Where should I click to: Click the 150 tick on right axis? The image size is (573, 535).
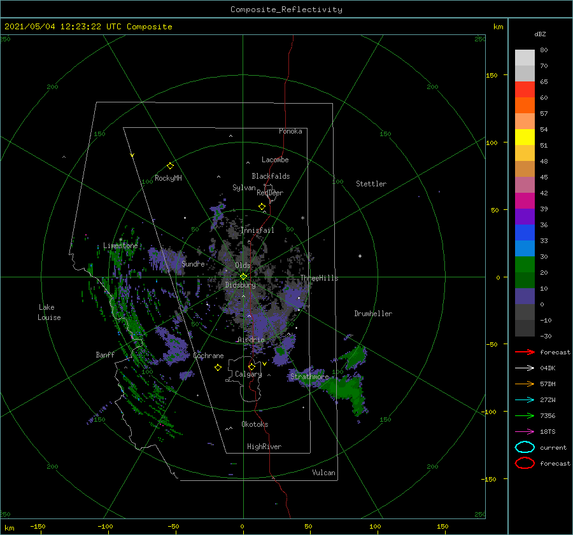point(492,75)
